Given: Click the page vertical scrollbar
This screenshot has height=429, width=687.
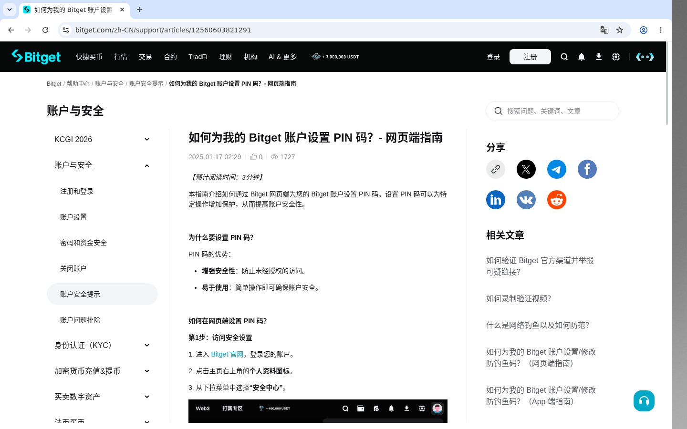Looking at the screenshot, I should pyautogui.click(x=667, y=83).
